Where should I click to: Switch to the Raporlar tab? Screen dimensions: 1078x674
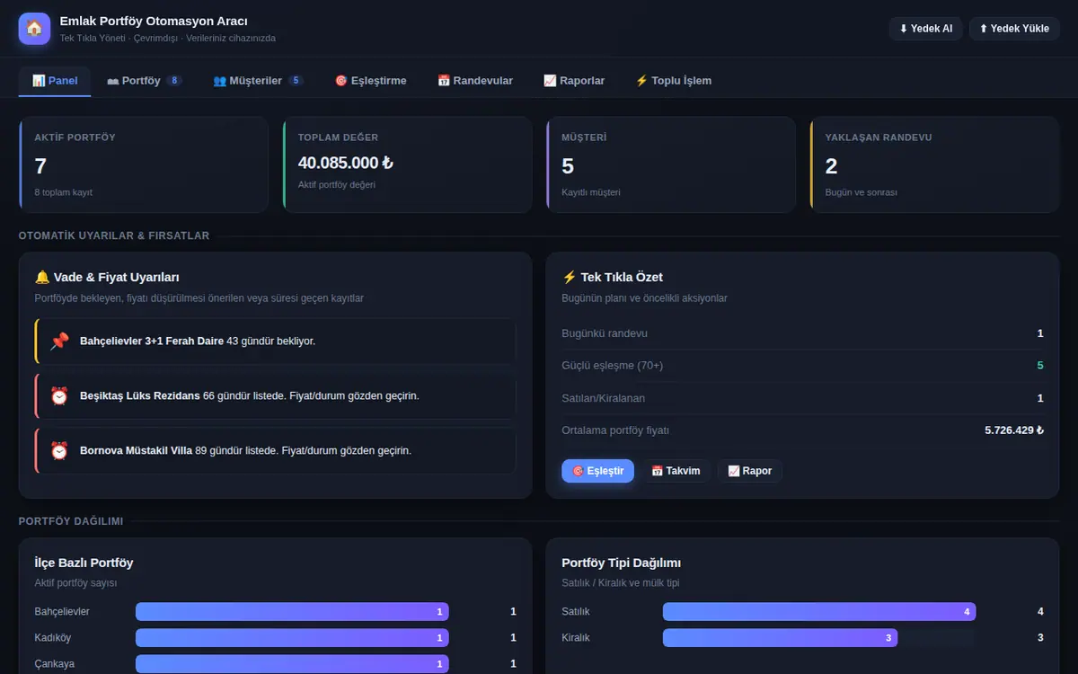(x=574, y=81)
